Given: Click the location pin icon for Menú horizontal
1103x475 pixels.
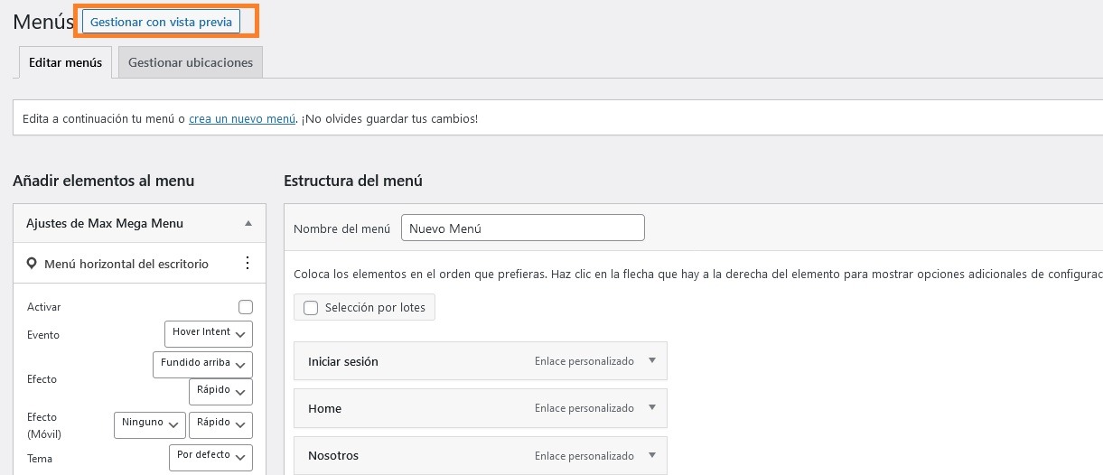Looking at the screenshot, I should click(x=33, y=264).
